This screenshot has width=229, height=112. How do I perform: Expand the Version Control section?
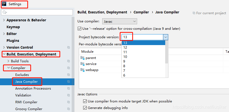[x=4, y=48]
